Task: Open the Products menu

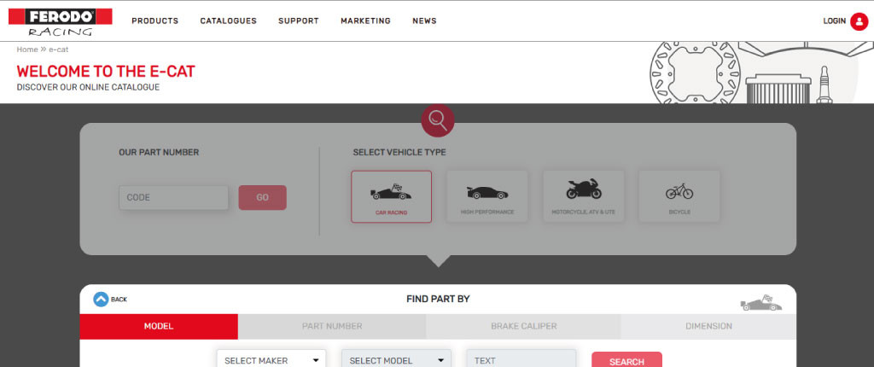Action: tap(155, 20)
